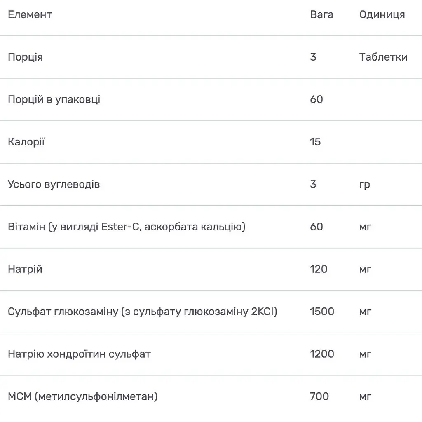Click the Калорії row label
The image size is (422, 422).
point(26,142)
